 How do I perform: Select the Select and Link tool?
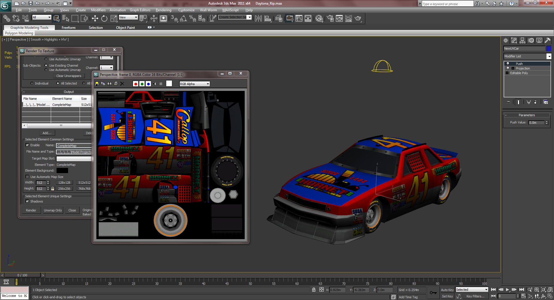click(x=6, y=18)
